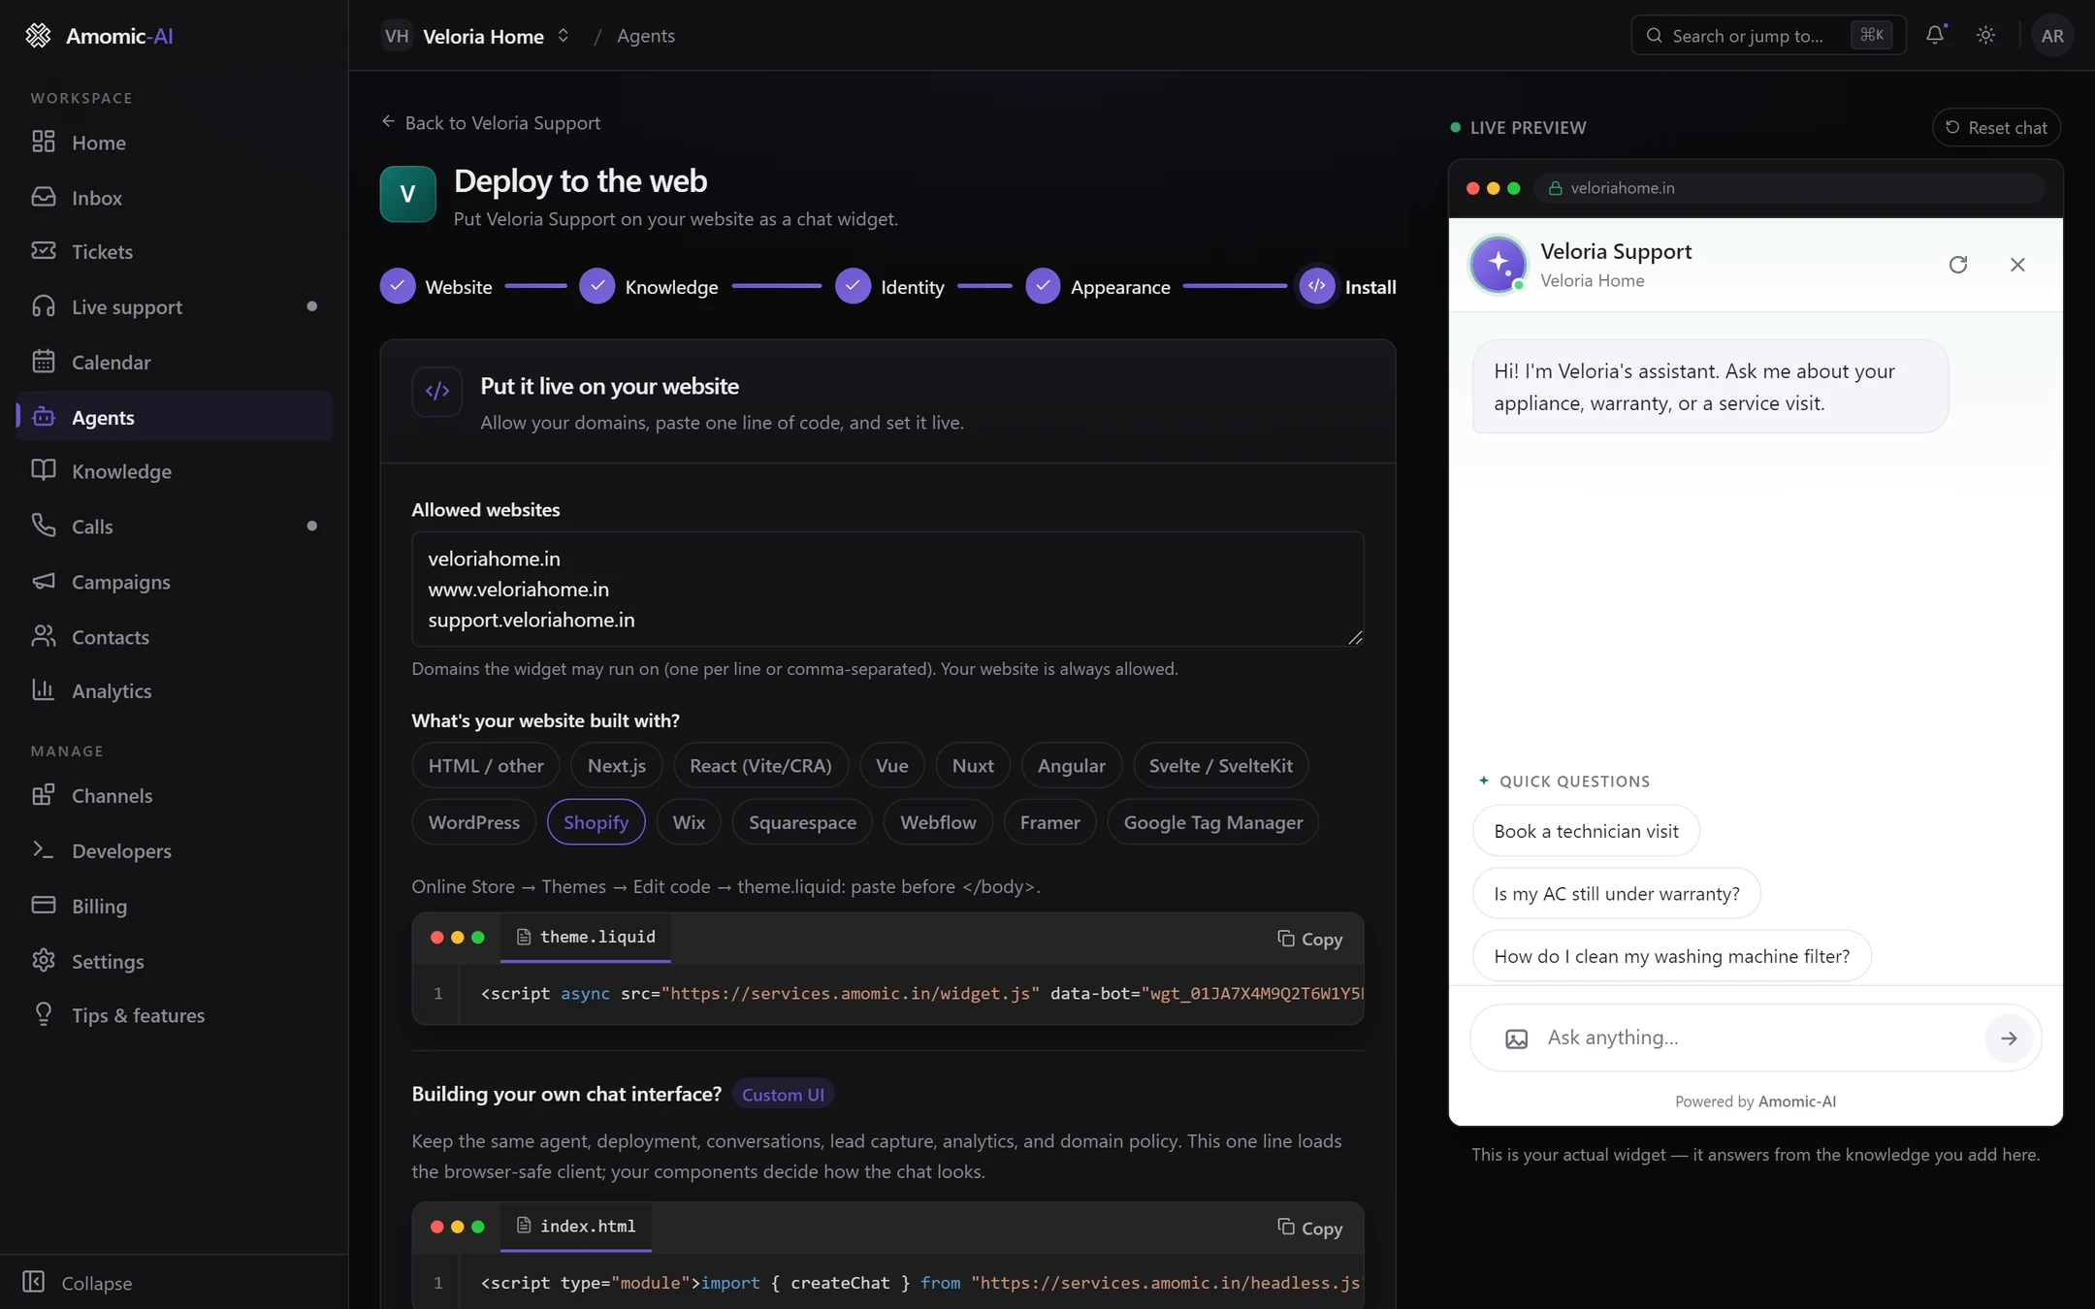The width and height of the screenshot is (2095, 1309).
Task: Expand the Veloria Home workspace switcher
Action: 476,36
